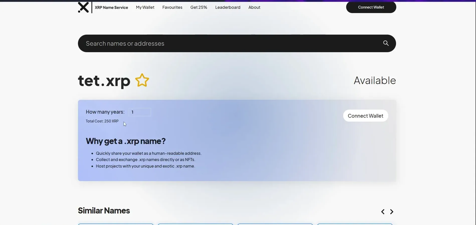Click the Available status text
476x225 pixels.
click(375, 81)
